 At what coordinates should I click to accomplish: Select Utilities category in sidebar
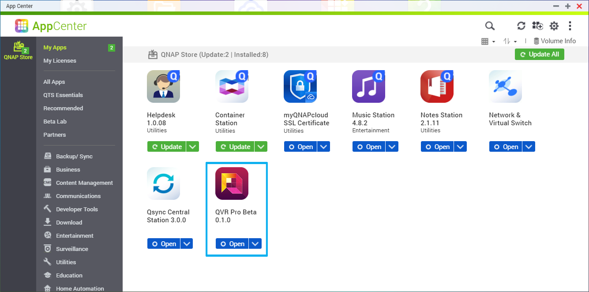(60, 262)
